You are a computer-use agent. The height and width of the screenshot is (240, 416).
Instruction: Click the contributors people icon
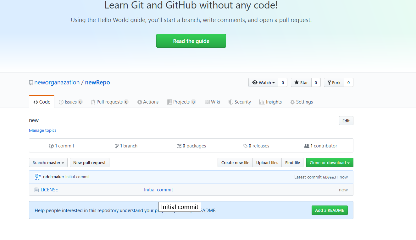coord(307,146)
